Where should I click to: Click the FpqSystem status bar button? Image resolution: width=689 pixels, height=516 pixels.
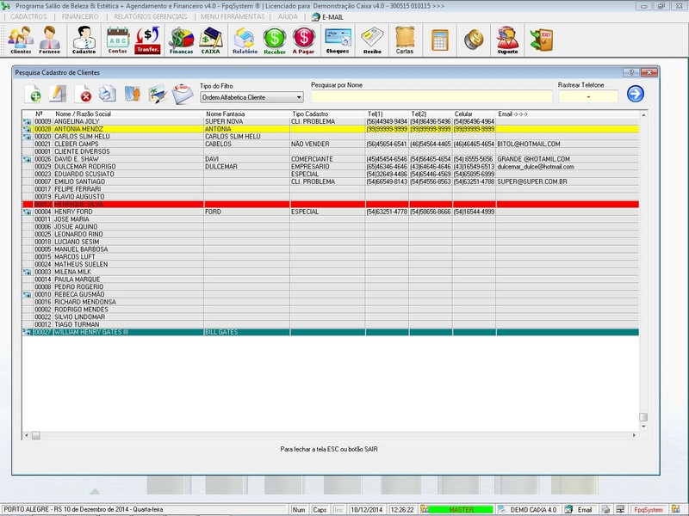[x=647, y=510]
